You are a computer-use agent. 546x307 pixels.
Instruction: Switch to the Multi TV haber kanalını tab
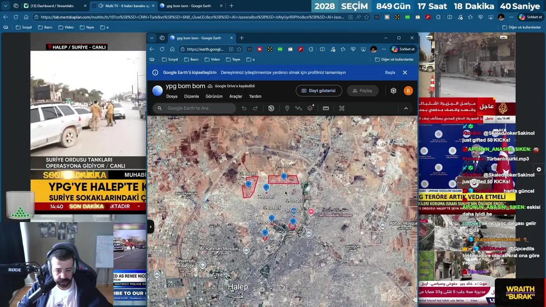[124, 6]
